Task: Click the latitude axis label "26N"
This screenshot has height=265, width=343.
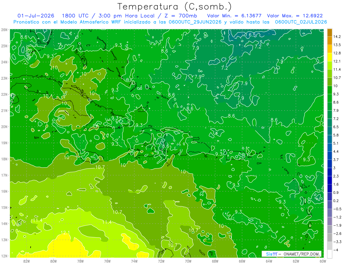Action: [4, 29]
